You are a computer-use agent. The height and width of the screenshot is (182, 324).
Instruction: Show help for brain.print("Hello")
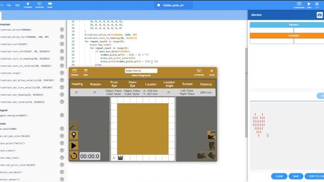(x=62, y=143)
